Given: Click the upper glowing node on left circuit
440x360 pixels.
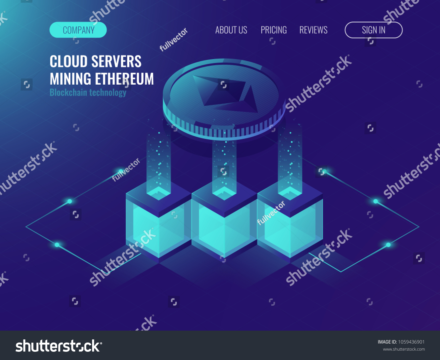Looking at the screenshot, I should 70,201.
